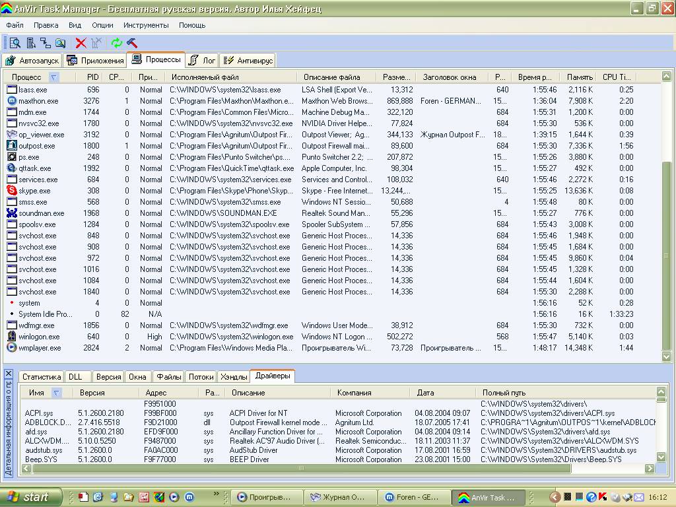Switch to Журнал O... taskbar window button
Viewport: 676px width, 507px height.
[339, 497]
